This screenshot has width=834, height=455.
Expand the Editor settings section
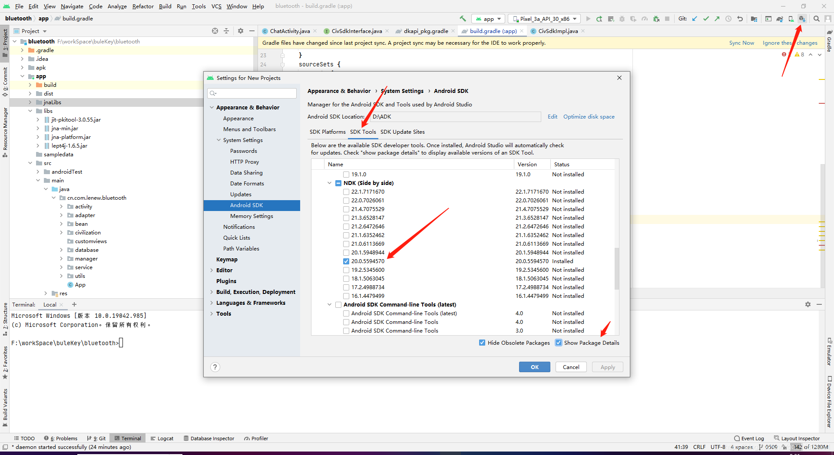tap(211, 270)
